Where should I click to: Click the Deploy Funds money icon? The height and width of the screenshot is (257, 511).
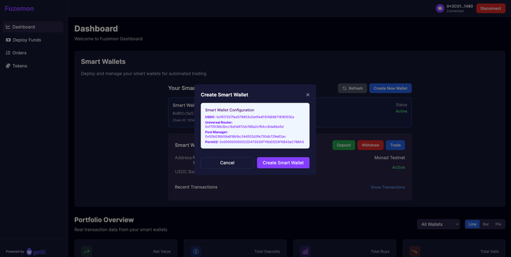point(8,40)
